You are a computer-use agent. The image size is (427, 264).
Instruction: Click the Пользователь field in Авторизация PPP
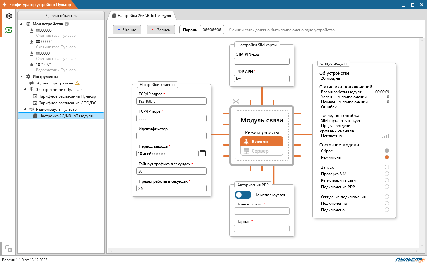(x=262, y=211)
